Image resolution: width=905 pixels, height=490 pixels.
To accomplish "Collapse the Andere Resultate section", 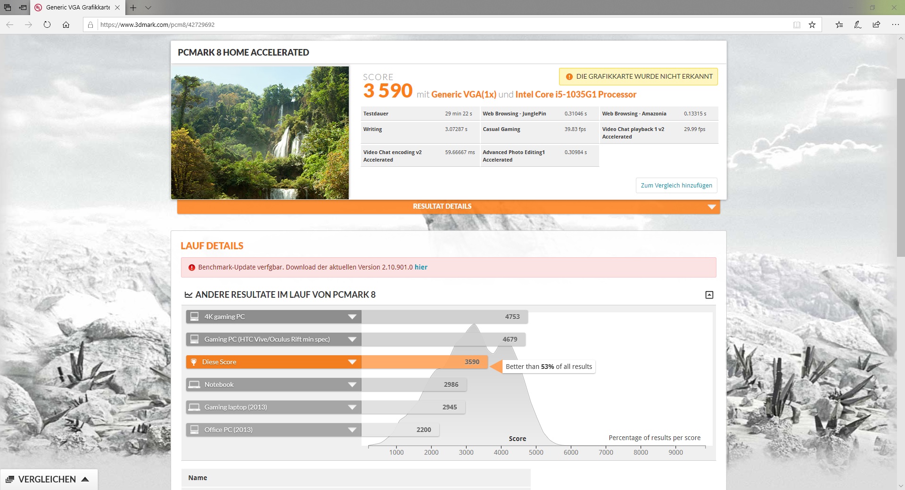I will pos(709,295).
